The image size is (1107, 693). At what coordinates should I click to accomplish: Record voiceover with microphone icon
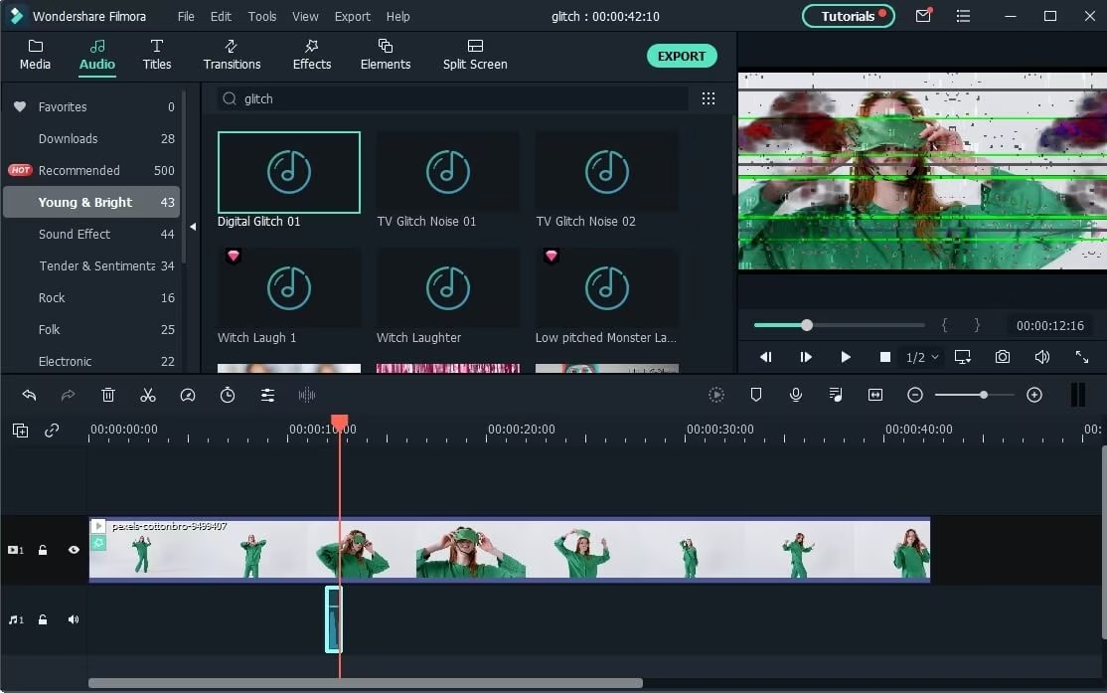(x=796, y=395)
